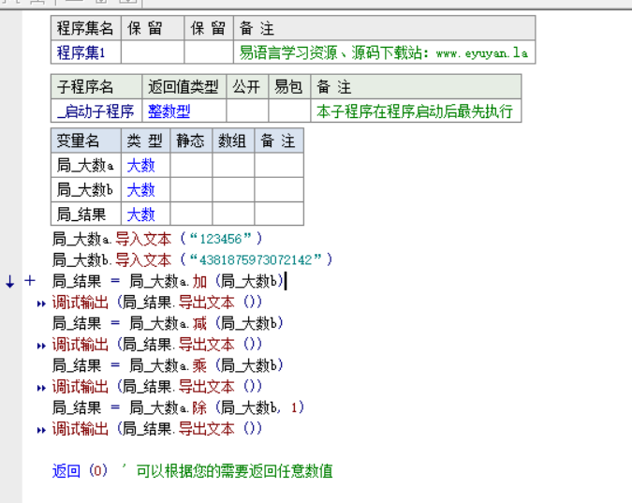Click the argument 1 in the 除 call
Screen dimensions: 632x503
[294, 407]
